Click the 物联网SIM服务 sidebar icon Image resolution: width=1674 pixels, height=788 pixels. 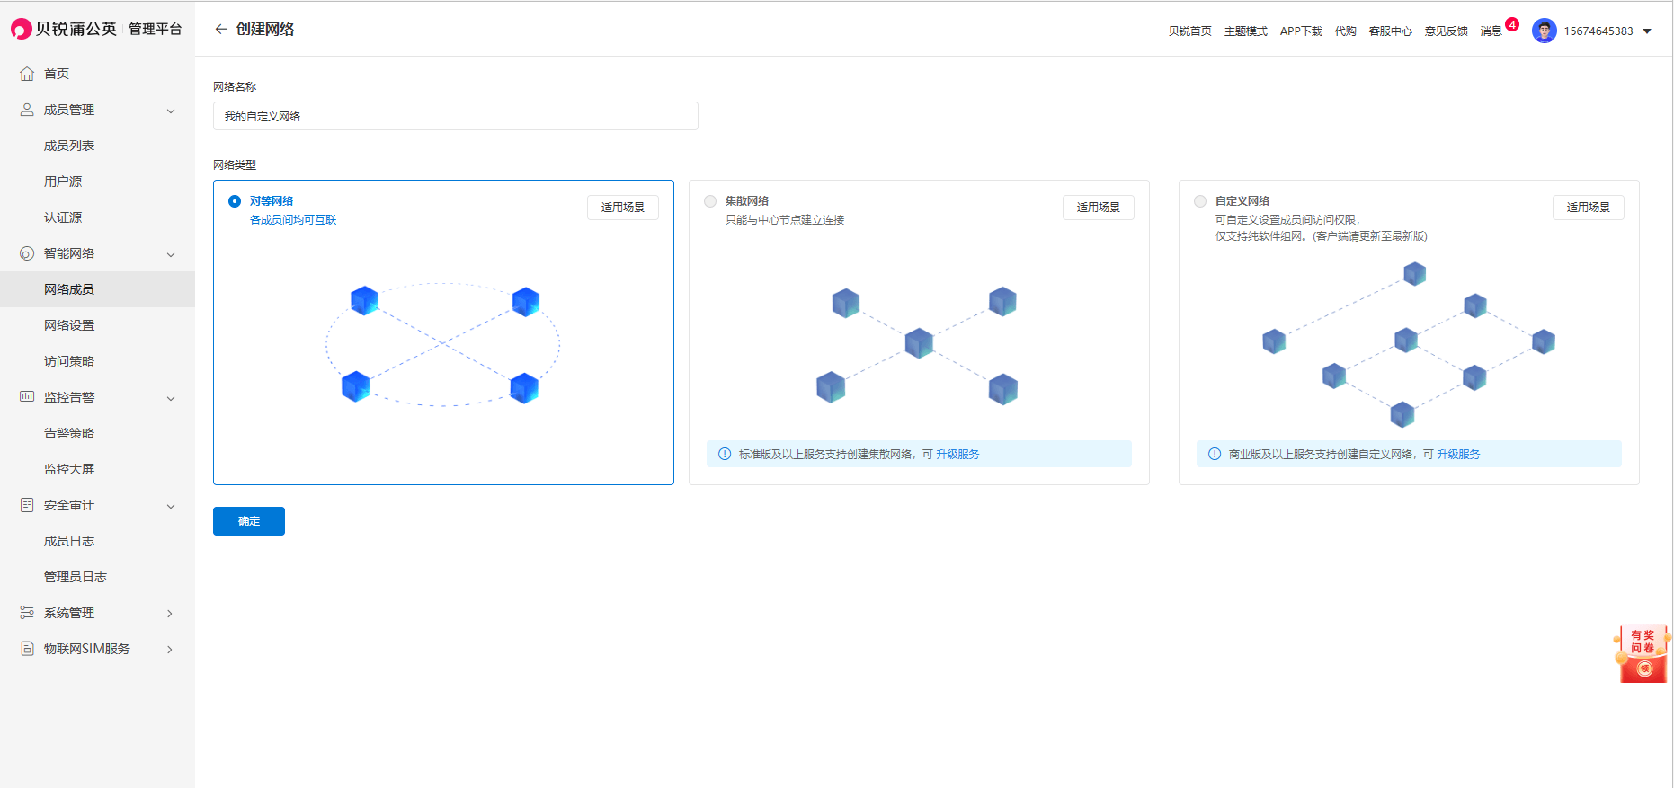click(27, 649)
